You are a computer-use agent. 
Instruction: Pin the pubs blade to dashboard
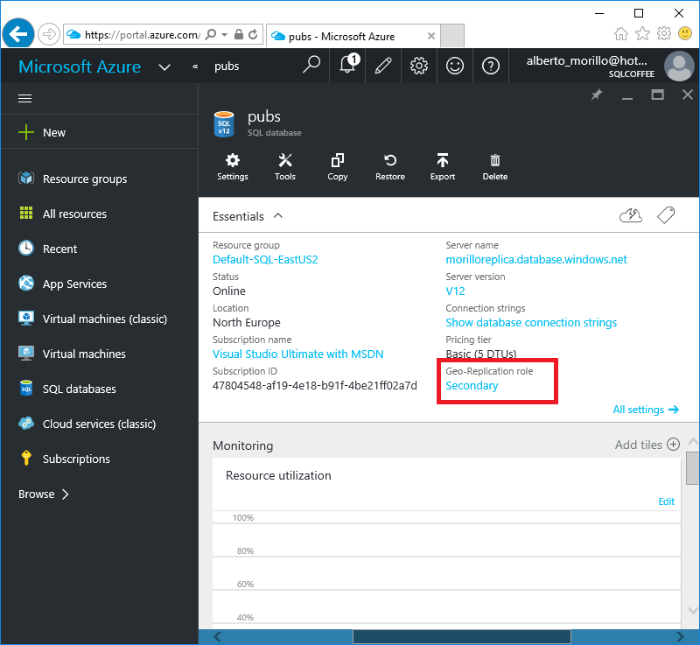597,95
